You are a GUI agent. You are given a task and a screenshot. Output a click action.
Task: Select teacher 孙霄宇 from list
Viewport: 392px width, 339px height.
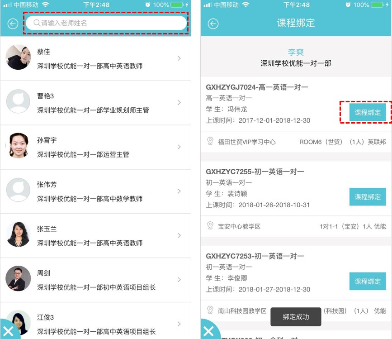[x=90, y=147]
